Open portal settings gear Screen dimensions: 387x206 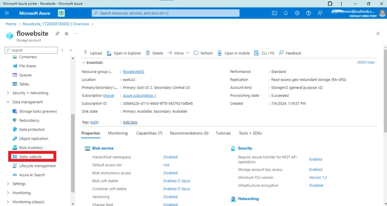297,13
